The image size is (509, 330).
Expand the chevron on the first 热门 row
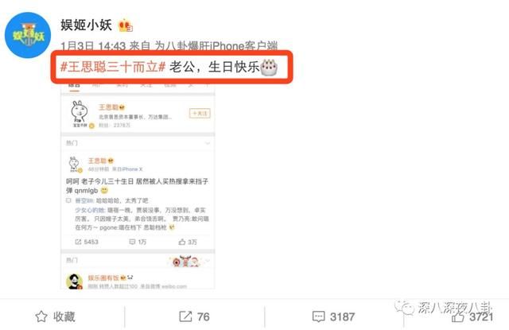point(208,143)
